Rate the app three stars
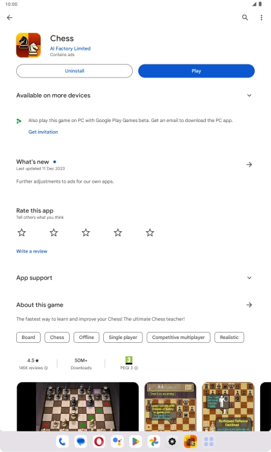Image resolution: width=271 pixels, height=452 pixels. (x=86, y=232)
